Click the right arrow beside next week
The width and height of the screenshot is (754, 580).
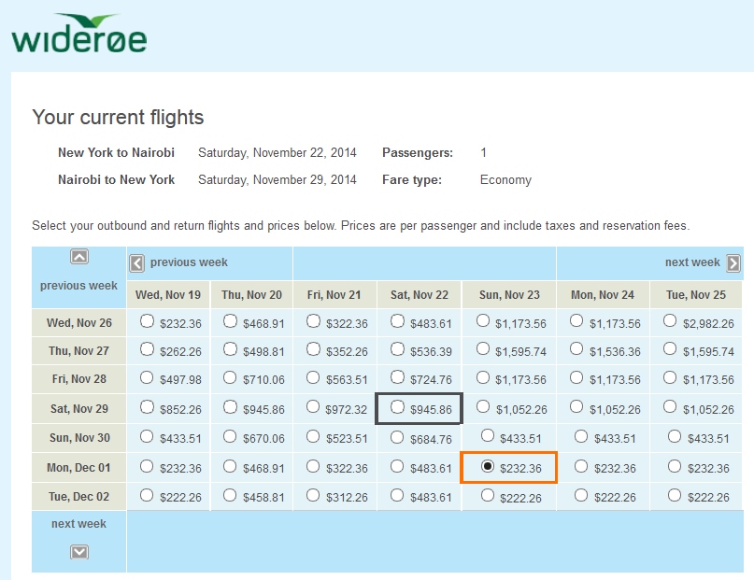(x=733, y=263)
